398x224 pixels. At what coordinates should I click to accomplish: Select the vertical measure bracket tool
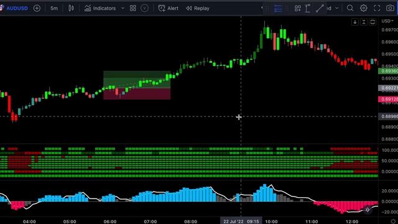(x=308, y=8)
